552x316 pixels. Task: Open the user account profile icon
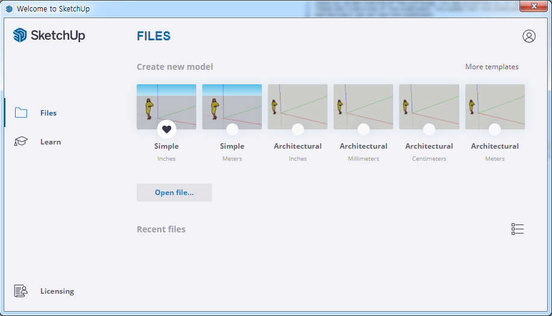tap(529, 36)
